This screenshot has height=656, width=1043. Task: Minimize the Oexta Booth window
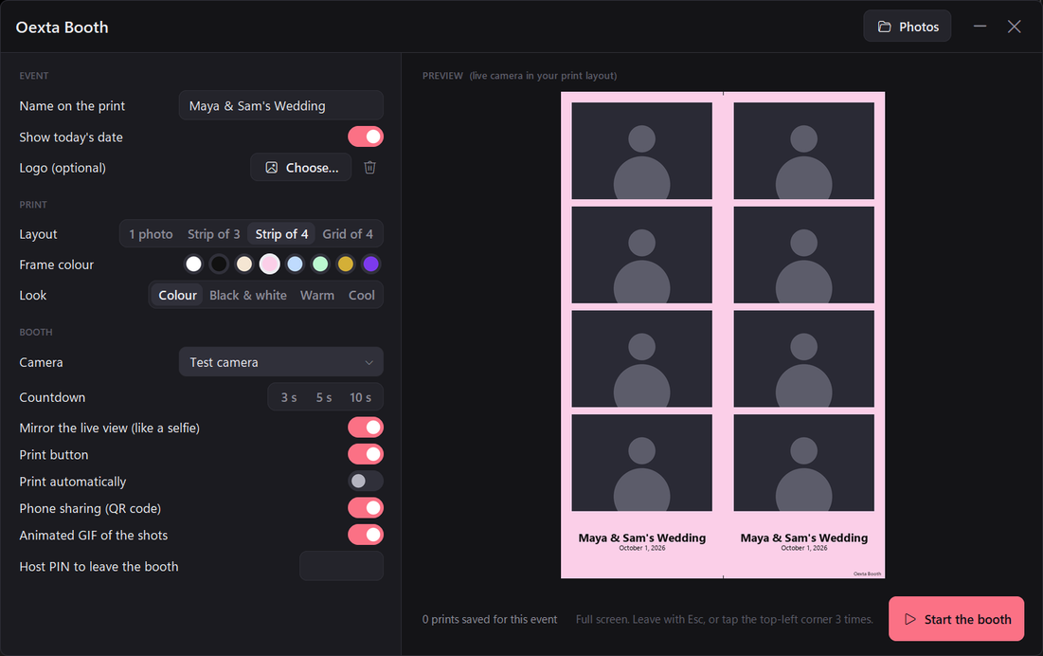coord(980,27)
